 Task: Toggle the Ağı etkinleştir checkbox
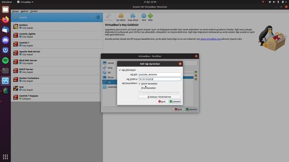120,70
